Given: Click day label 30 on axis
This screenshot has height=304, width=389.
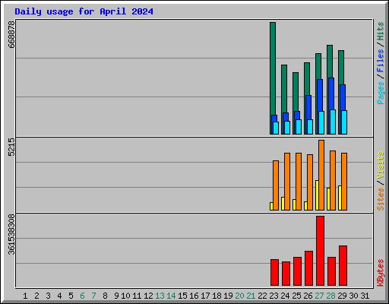Looking at the screenshot, I should 353,296.
